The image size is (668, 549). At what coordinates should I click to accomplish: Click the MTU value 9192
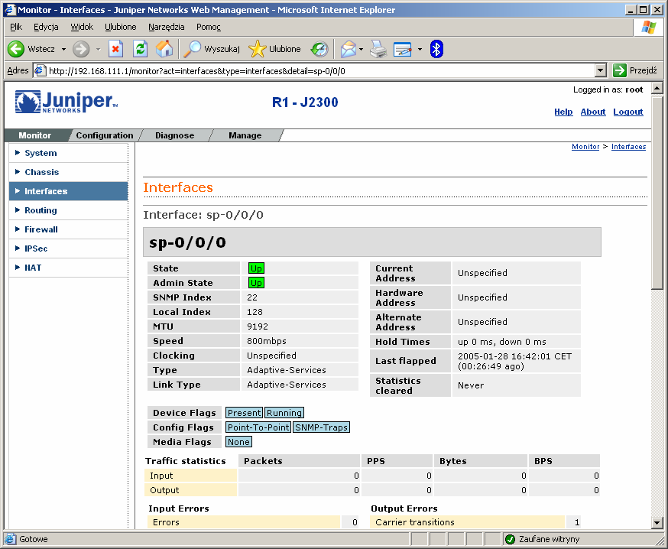(x=258, y=326)
